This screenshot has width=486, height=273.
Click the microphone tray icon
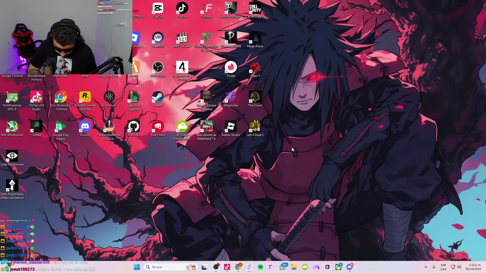(x=434, y=267)
